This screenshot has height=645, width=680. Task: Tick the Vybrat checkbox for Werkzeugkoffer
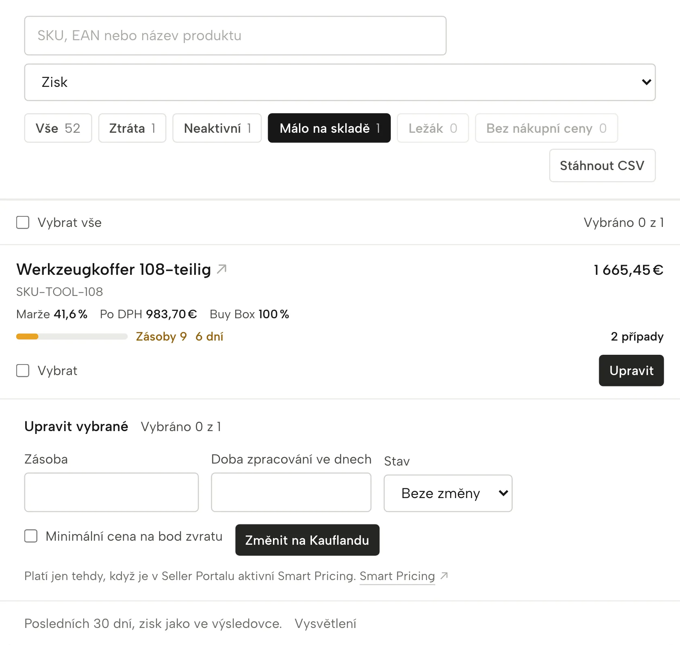click(x=23, y=371)
